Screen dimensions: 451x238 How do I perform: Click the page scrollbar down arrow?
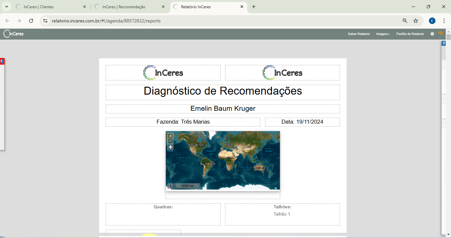tap(448, 234)
